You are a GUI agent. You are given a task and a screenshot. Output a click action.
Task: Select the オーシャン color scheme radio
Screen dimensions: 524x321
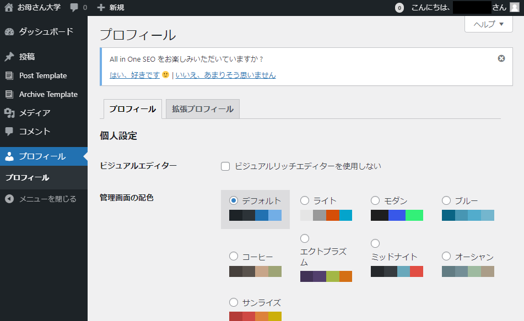[x=446, y=256]
